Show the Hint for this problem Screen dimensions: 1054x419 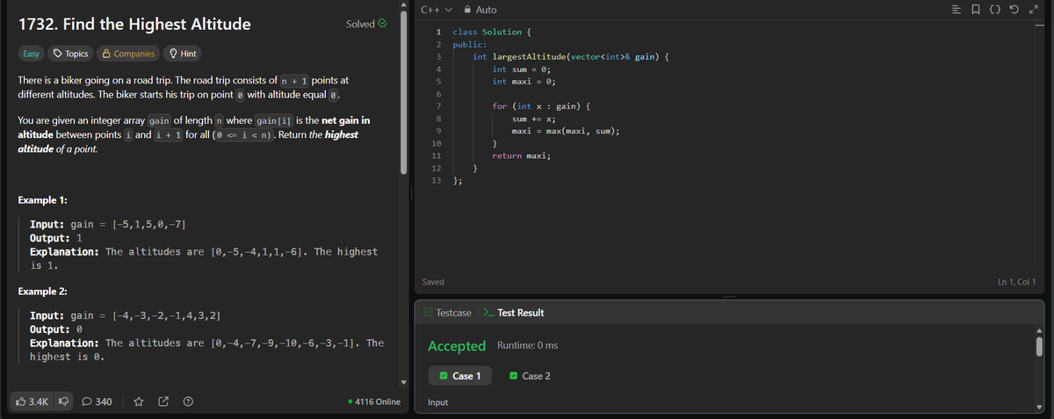click(182, 54)
